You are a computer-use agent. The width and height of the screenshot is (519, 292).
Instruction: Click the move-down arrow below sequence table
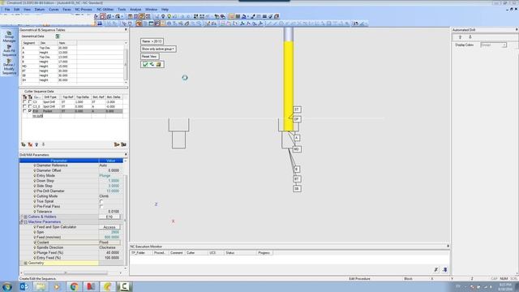(43, 144)
